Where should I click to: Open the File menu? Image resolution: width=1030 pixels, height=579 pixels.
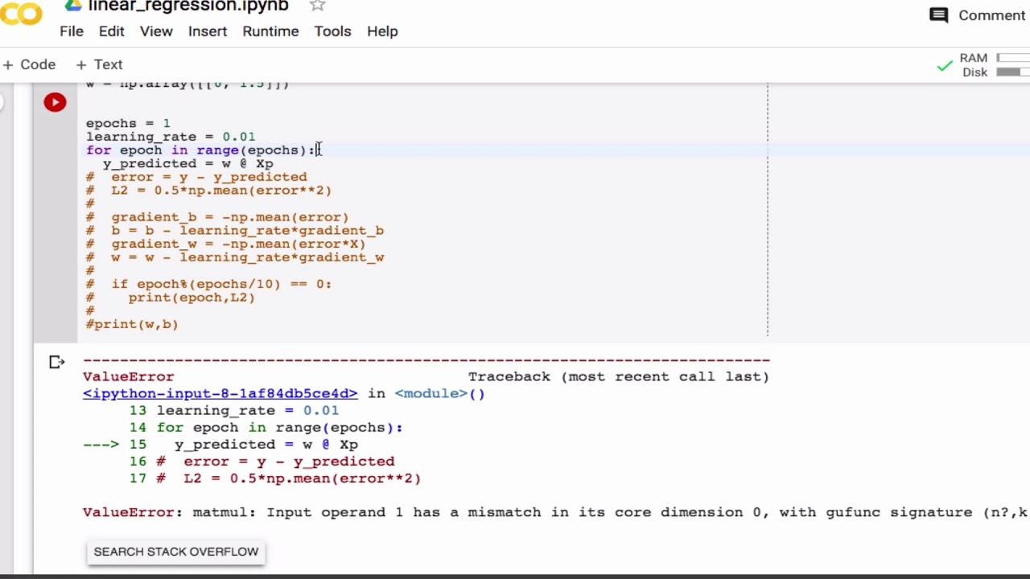tap(72, 31)
